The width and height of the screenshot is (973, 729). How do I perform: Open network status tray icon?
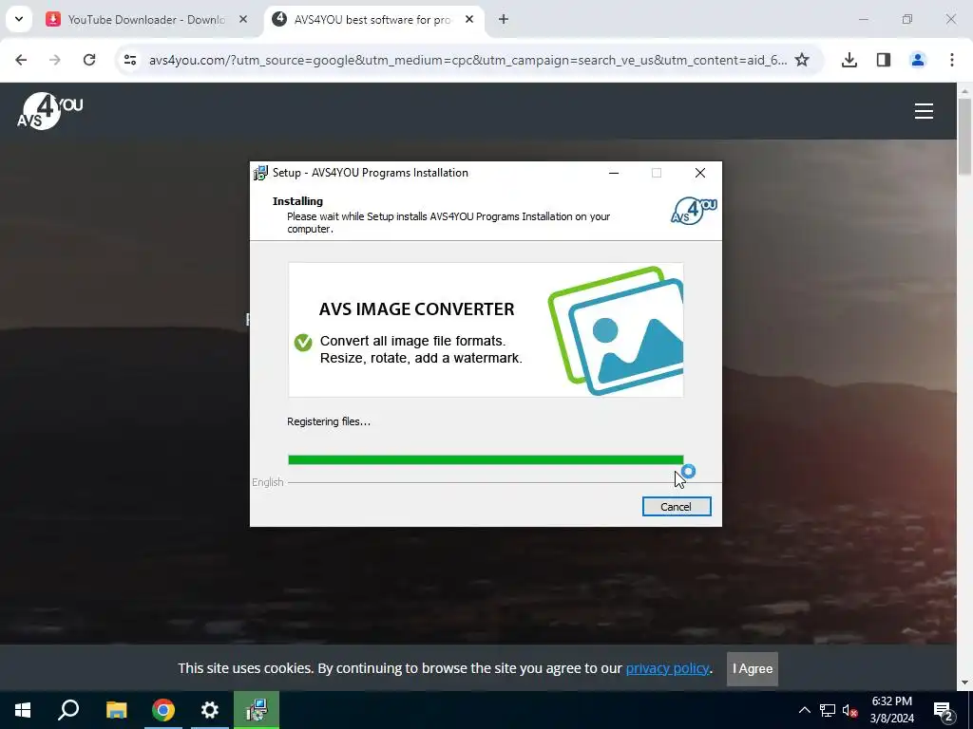click(828, 710)
